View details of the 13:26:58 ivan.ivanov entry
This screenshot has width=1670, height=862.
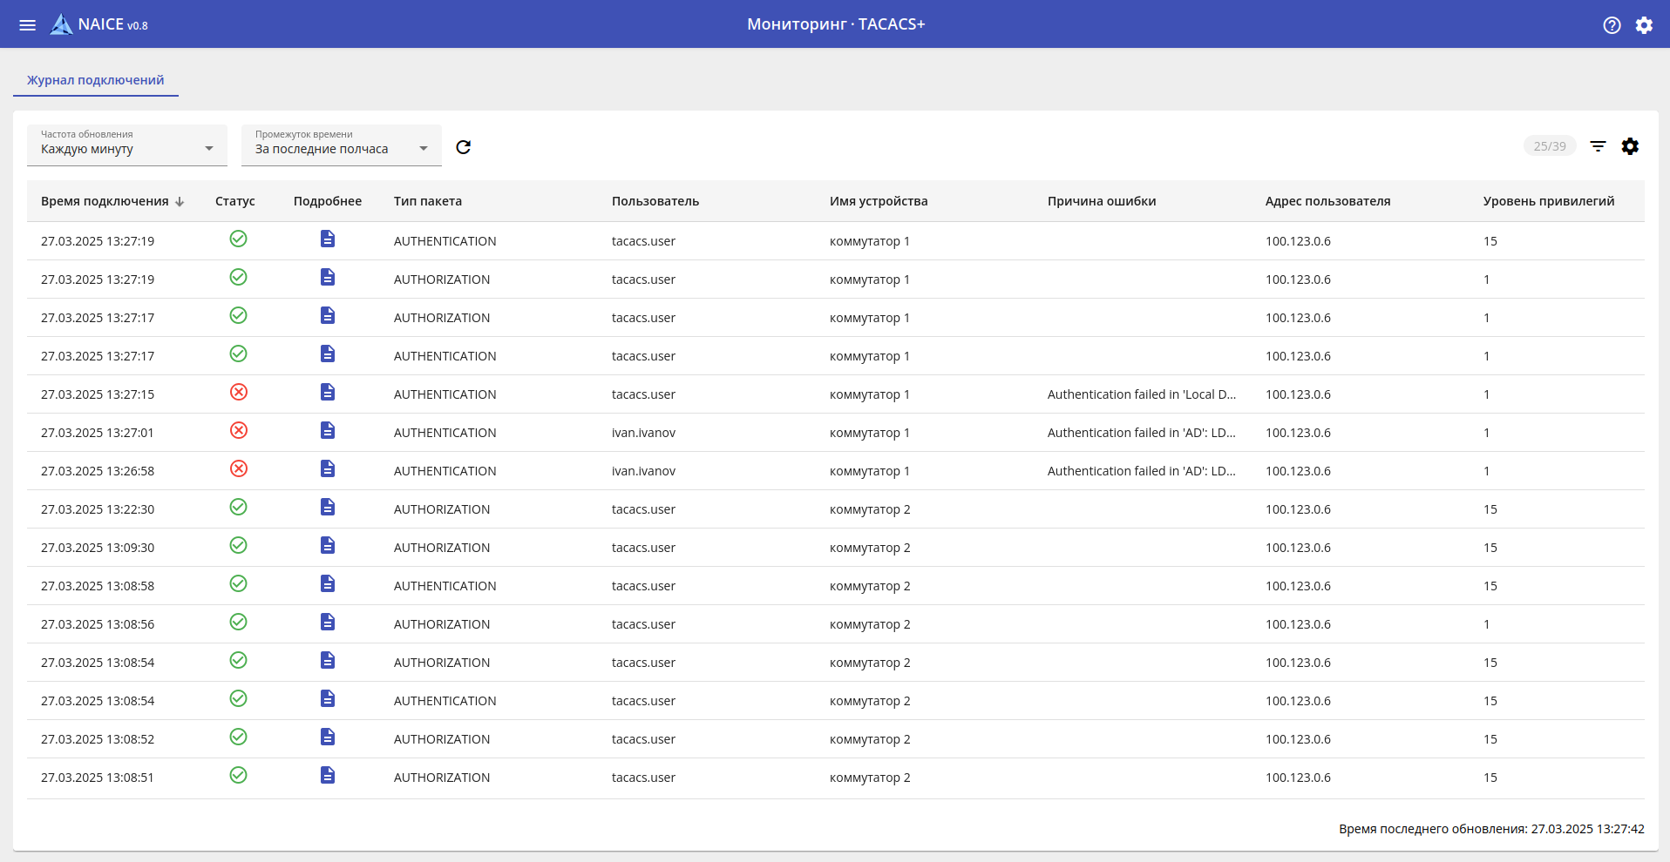pos(328,469)
